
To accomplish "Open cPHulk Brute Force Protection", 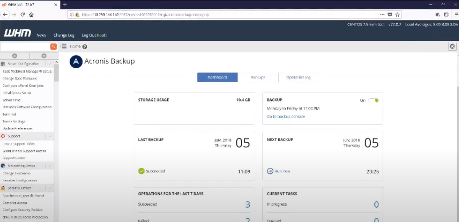I will click(25, 217).
